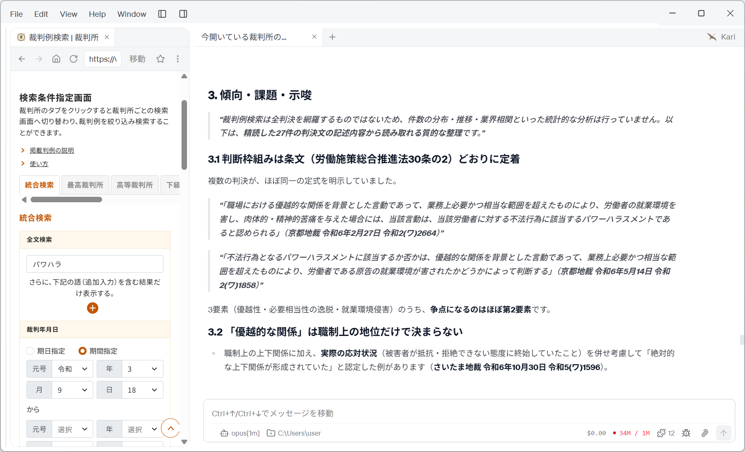Open the browser home page icon
The image size is (745, 452).
click(x=56, y=59)
